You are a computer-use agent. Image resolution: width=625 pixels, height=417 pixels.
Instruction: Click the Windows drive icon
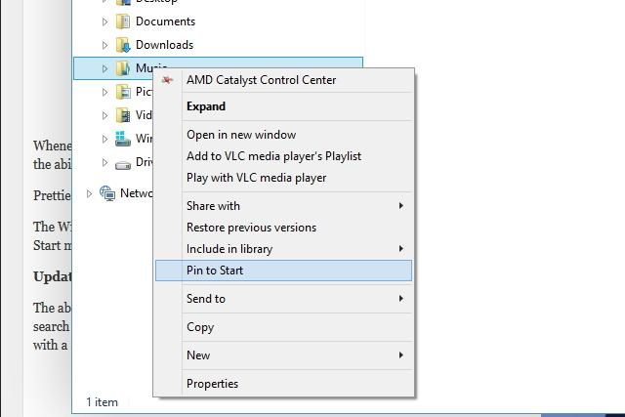point(123,139)
